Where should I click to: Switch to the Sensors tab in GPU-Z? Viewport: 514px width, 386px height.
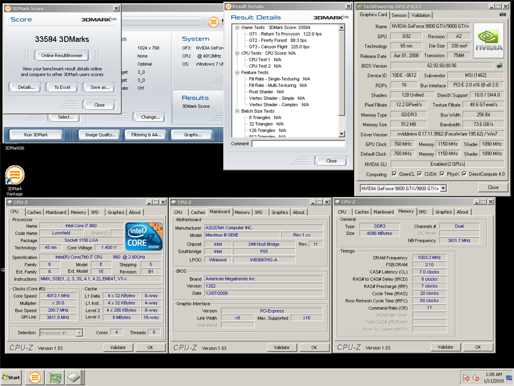[399, 15]
